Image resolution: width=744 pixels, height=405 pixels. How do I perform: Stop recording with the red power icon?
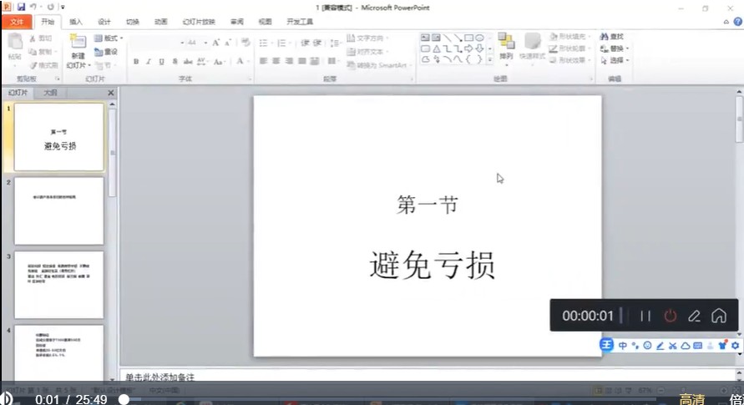pyautogui.click(x=670, y=316)
